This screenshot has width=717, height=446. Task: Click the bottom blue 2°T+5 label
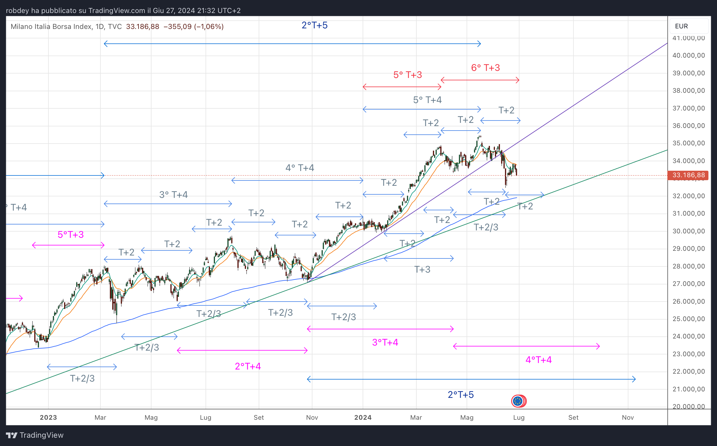coord(461,395)
